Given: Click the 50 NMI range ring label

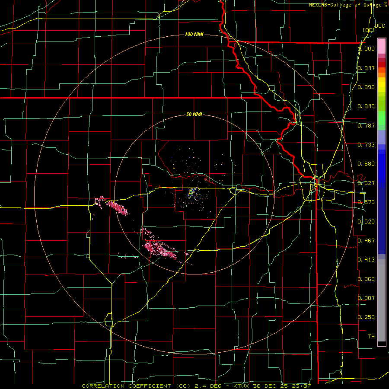Looking at the screenshot, I should (x=194, y=114).
